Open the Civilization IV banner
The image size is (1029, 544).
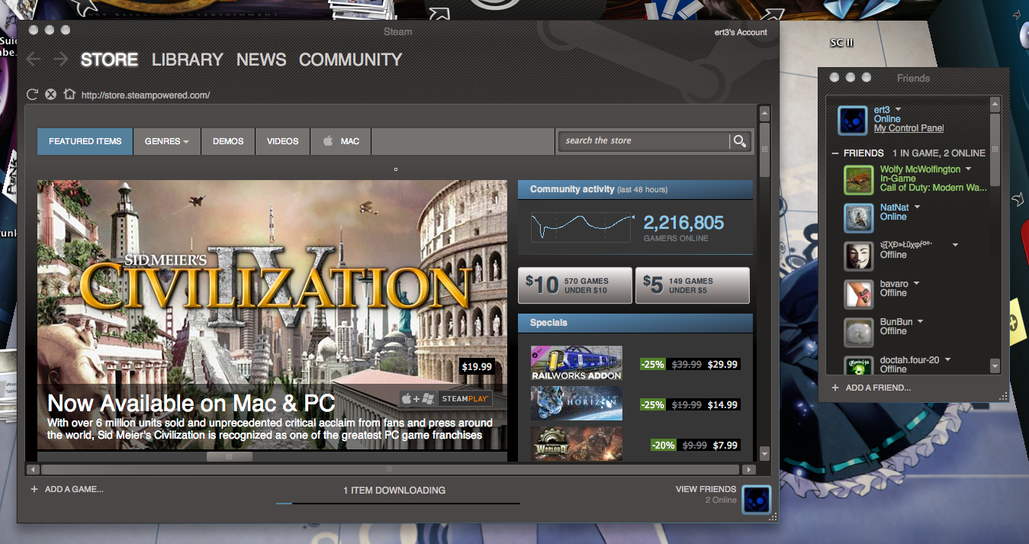pyautogui.click(x=272, y=315)
